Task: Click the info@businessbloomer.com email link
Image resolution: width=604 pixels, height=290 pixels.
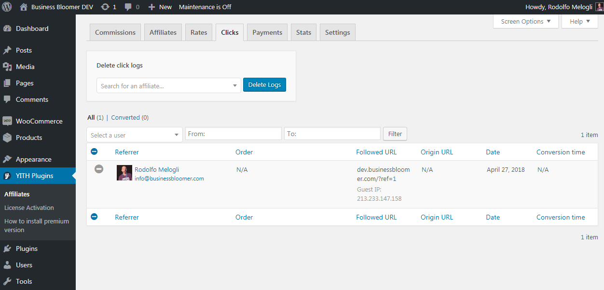Action: [x=169, y=179]
